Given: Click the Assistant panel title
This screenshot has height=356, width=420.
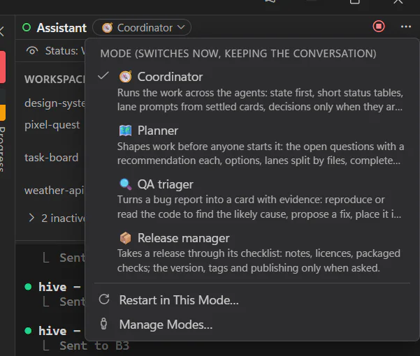Looking at the screenshot, I should tap(61, 28).
